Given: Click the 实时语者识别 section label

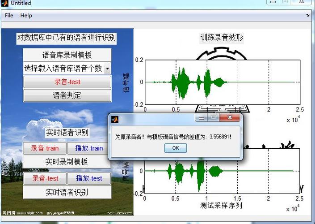Looking at the screenshot, I should [67, 133].
